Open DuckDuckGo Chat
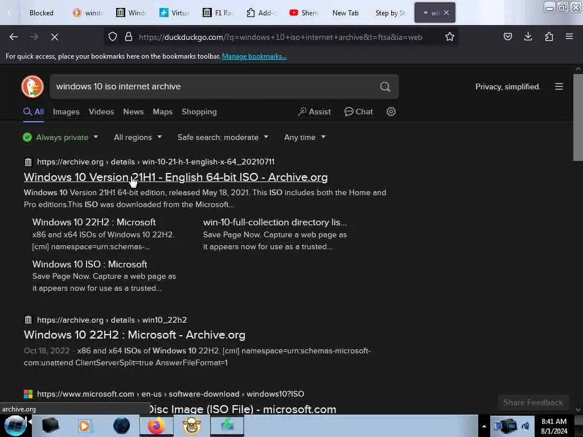 tap(359, 112)
